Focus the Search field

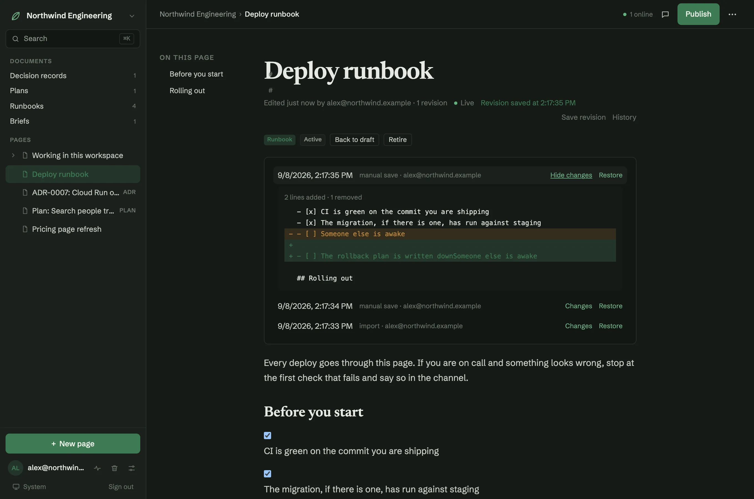(x=73, y=39)
